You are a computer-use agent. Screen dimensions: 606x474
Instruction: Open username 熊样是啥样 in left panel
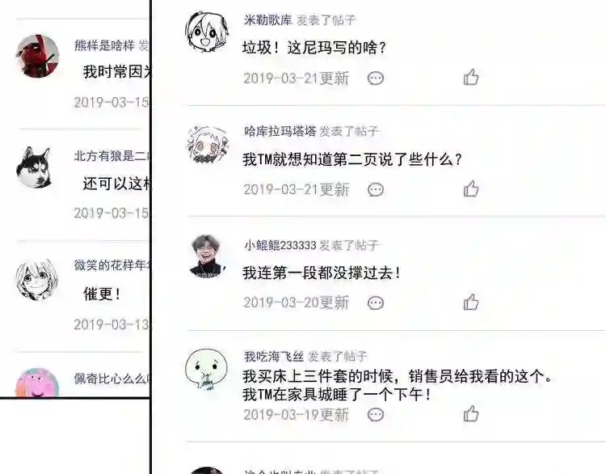click(x=104, y=45)
